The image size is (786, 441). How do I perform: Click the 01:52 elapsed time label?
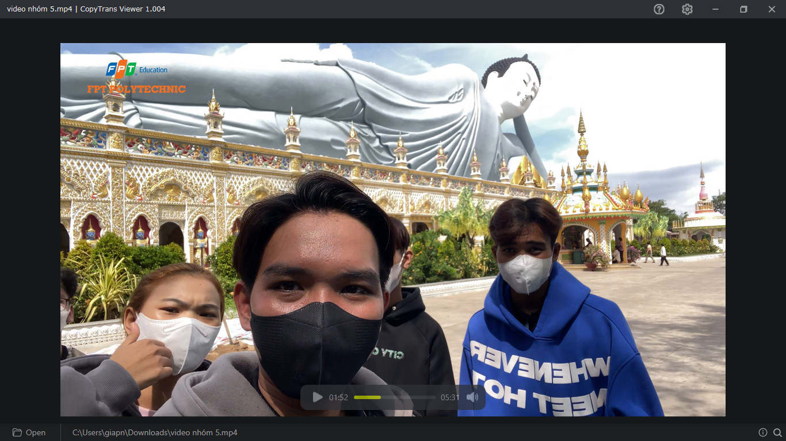[338, 397]
